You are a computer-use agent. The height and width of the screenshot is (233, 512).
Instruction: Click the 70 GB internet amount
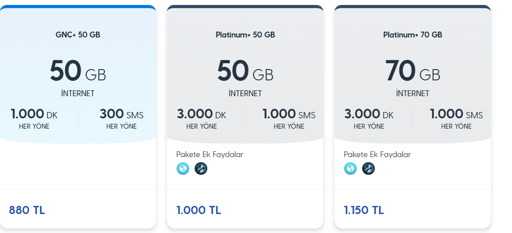click(x=413, y=70)
